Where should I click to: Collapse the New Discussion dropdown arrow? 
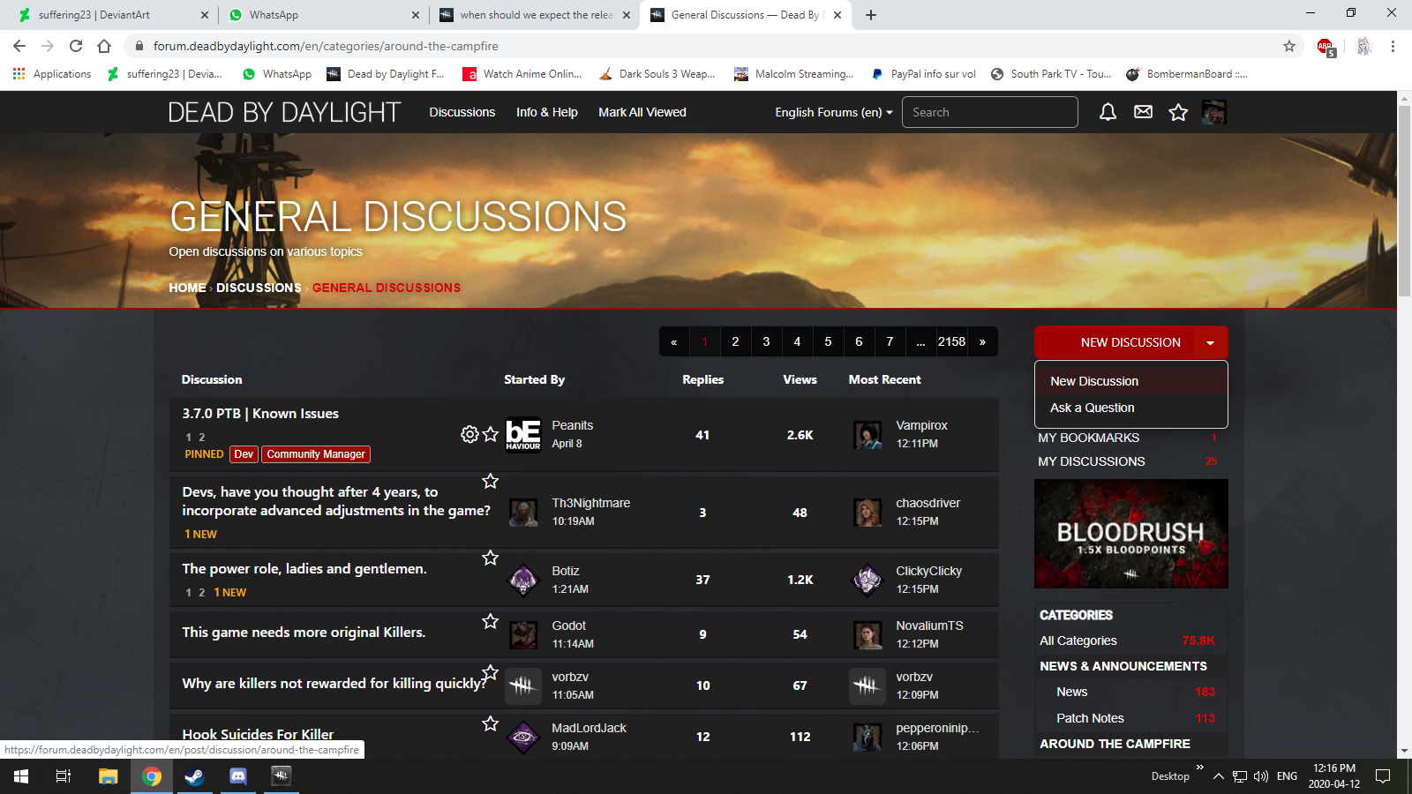pos(1211,342)
